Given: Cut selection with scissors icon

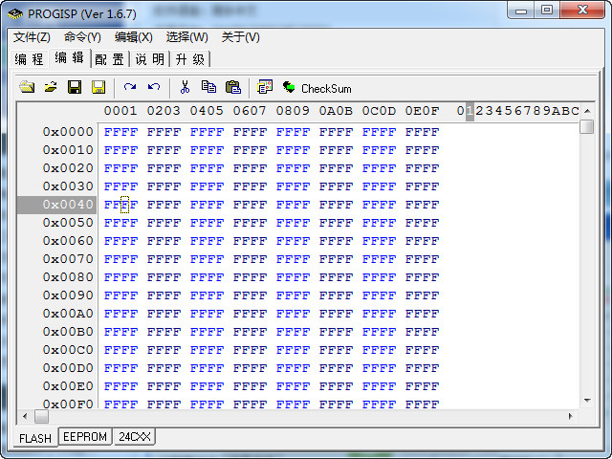Looking at the screenshot, I should 185,87.
